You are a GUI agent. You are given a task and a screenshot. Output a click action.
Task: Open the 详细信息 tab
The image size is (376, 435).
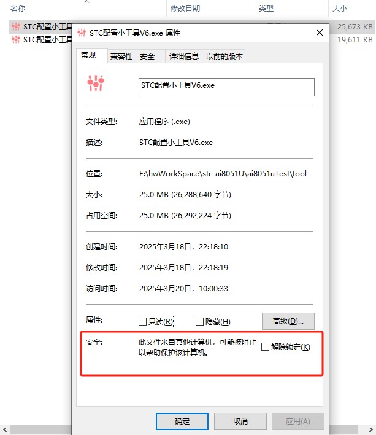click(184, 57)
